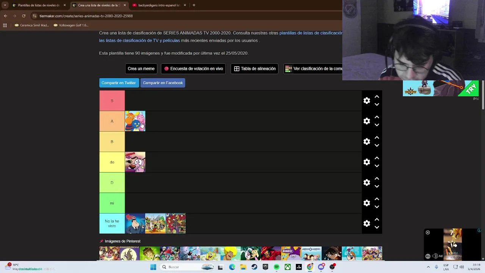This screenshot has height=273, width=485.
Task: Go back in browser history
Action: 5,16
